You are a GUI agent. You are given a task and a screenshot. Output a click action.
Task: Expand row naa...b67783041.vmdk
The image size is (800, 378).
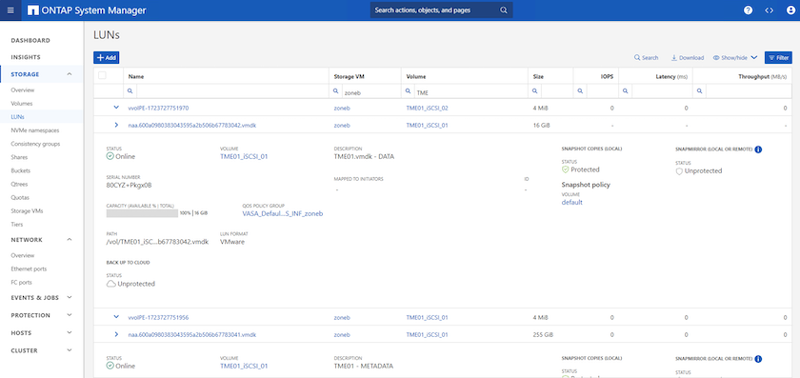tap(116, 334)
